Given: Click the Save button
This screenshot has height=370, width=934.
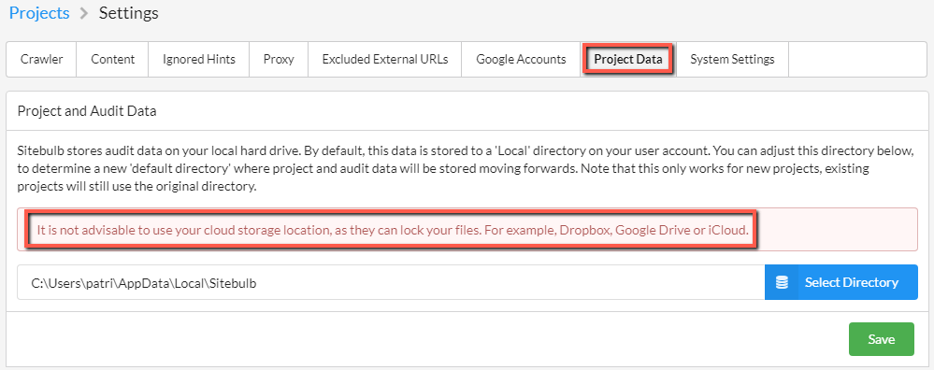Looking at the screenshot, I should [x=881, y=339].
